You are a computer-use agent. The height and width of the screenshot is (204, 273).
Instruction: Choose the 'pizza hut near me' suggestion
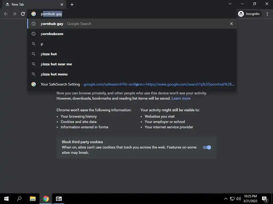(x=132, y=64)
